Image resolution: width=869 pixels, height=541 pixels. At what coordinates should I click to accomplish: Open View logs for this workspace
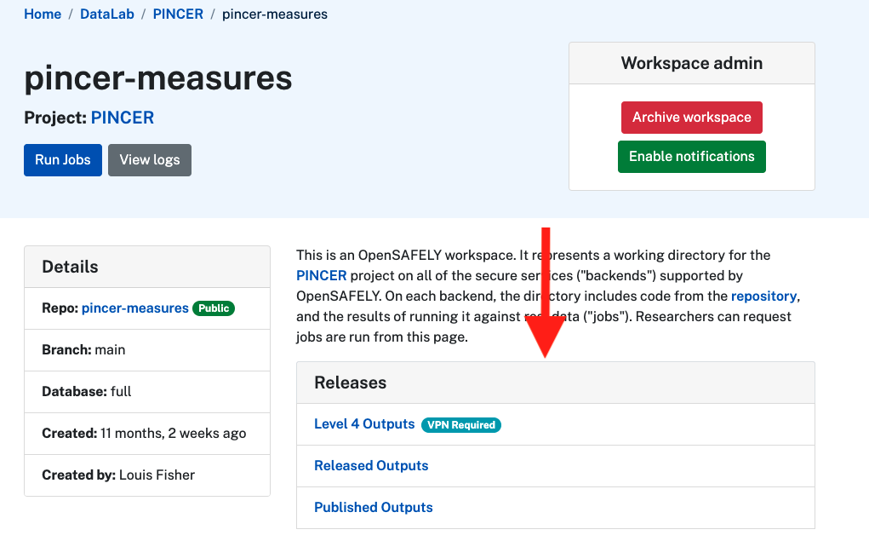point(149,160)
